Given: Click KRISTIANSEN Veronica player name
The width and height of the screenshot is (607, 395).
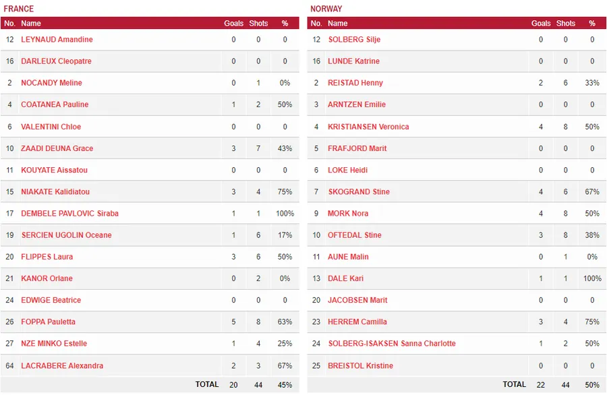Looking at the screenshot, I should [x=368, y=127].
